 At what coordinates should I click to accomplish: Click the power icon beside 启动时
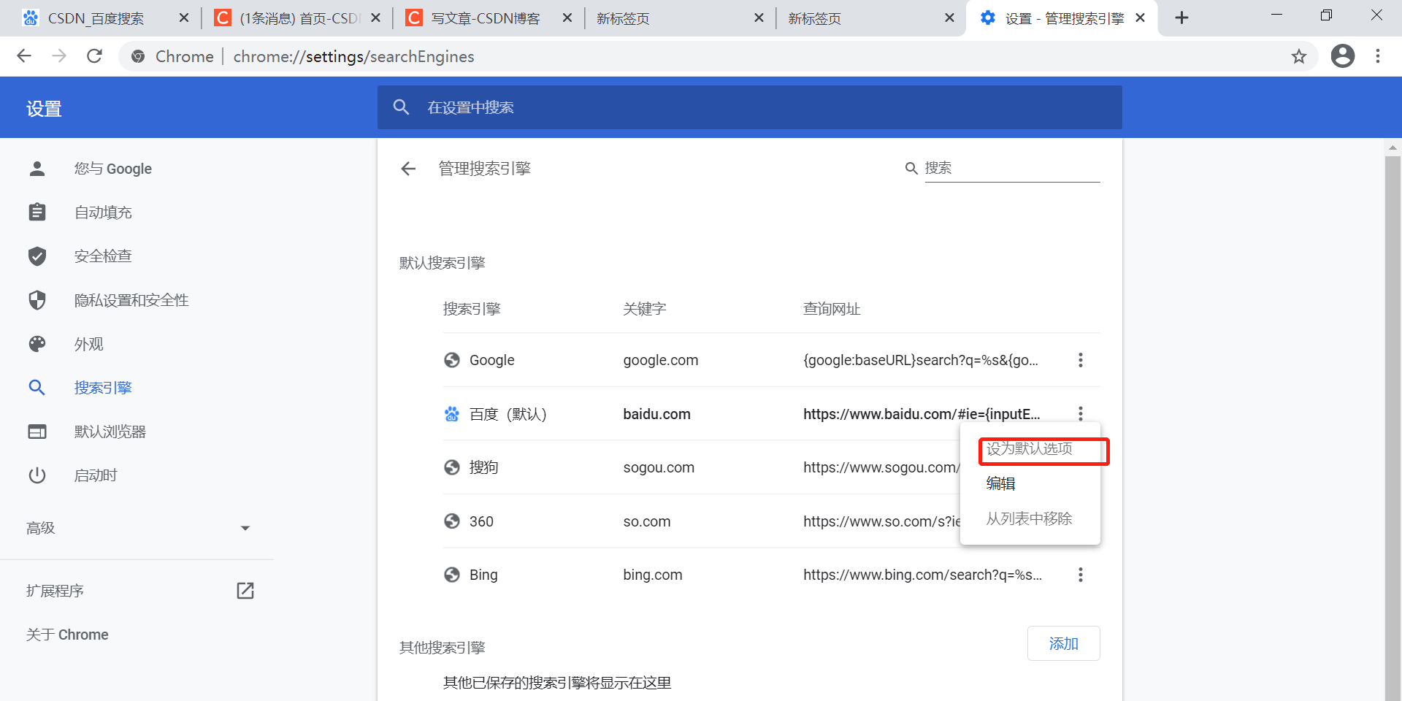coord(37,475)
